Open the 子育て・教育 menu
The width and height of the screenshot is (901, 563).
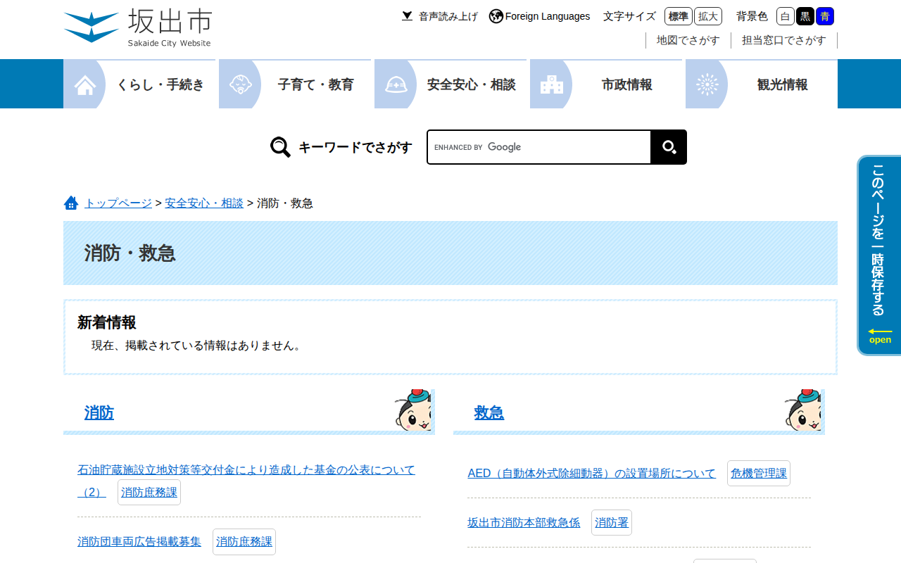click(295, 84)
